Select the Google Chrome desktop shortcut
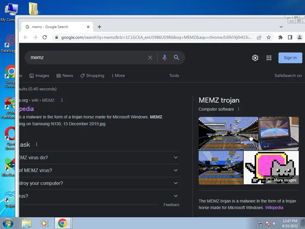 [9, 77]
